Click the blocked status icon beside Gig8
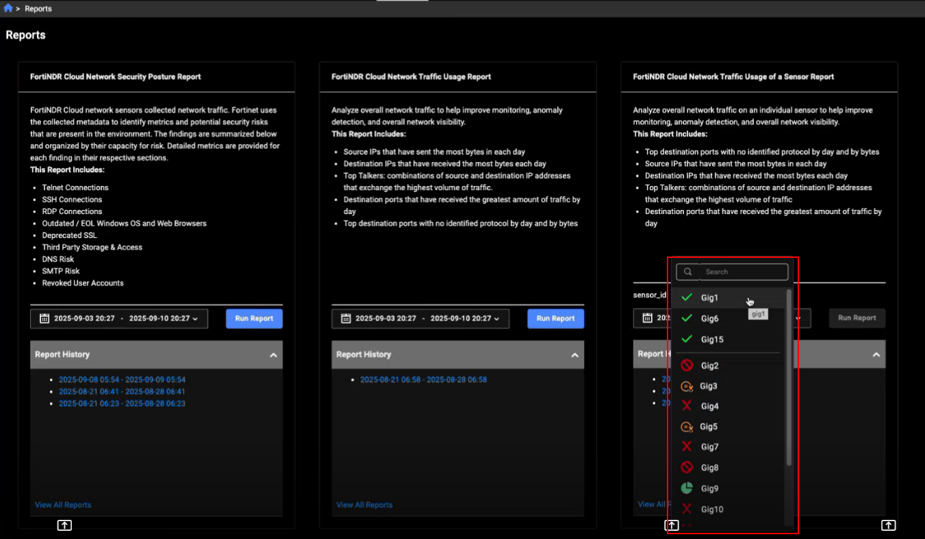 (x=687, y=468)
